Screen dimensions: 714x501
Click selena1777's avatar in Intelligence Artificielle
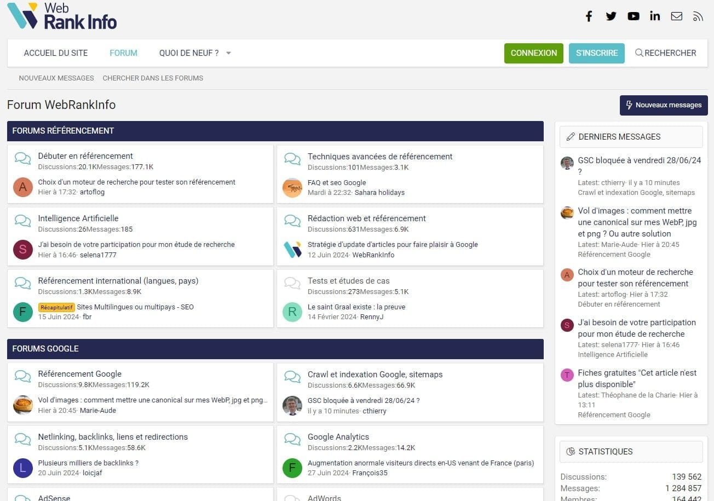[x=22, y=249]
